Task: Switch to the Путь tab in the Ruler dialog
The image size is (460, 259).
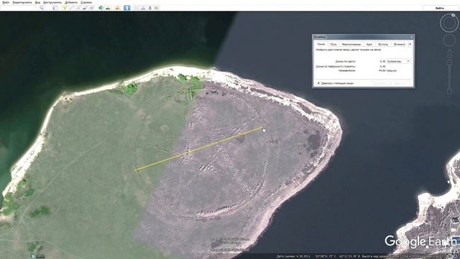Action: pos(333,44)
